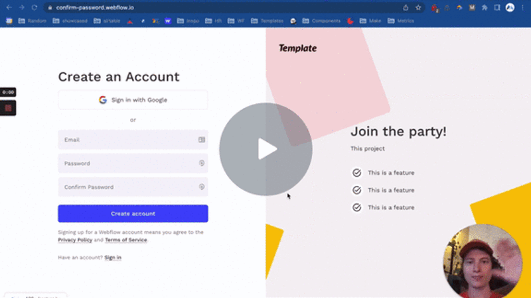Image resolution: width=531 pixels, height=298 pixels.
Task: Click the webcam bubble of the presenter
Action: (483, 261)
